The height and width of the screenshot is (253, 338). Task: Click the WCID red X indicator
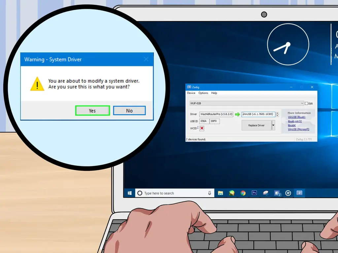[x=202, y=128]
